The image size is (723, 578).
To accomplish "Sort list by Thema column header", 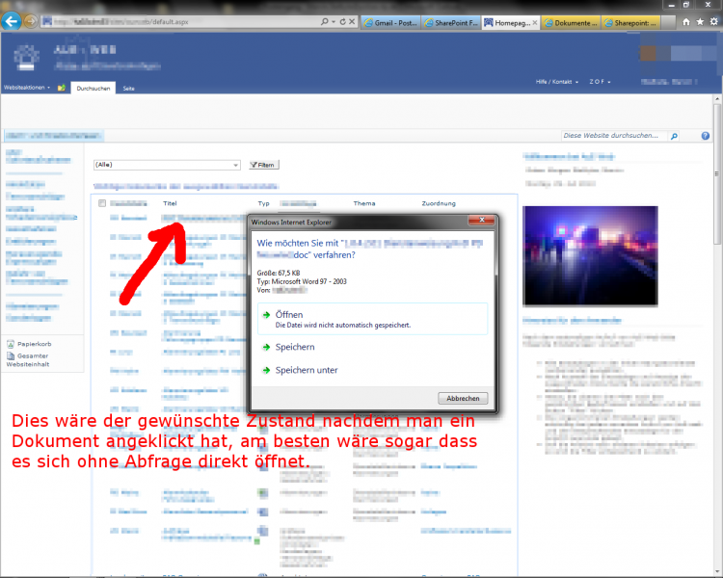I will (364, 203).
